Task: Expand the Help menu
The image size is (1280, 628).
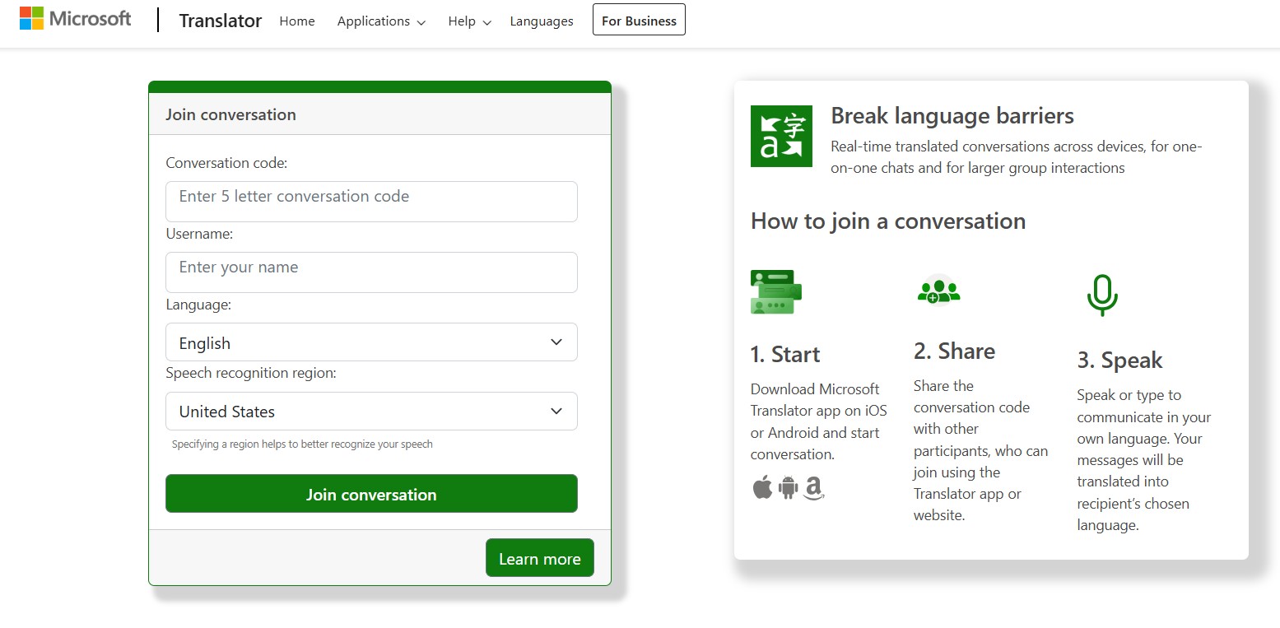Action: click(469, 21)
